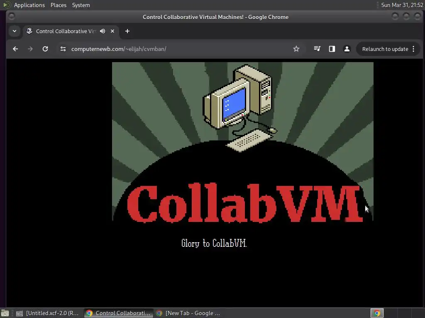This screenshot has width=425, height=318.
Task: Open the Places menu
Action: [59, 5]
